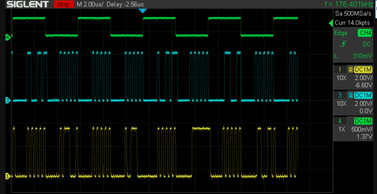Screen dimensions: 377x194
Task: Click the green channel 4 ground marker
Action: point(8,37)
